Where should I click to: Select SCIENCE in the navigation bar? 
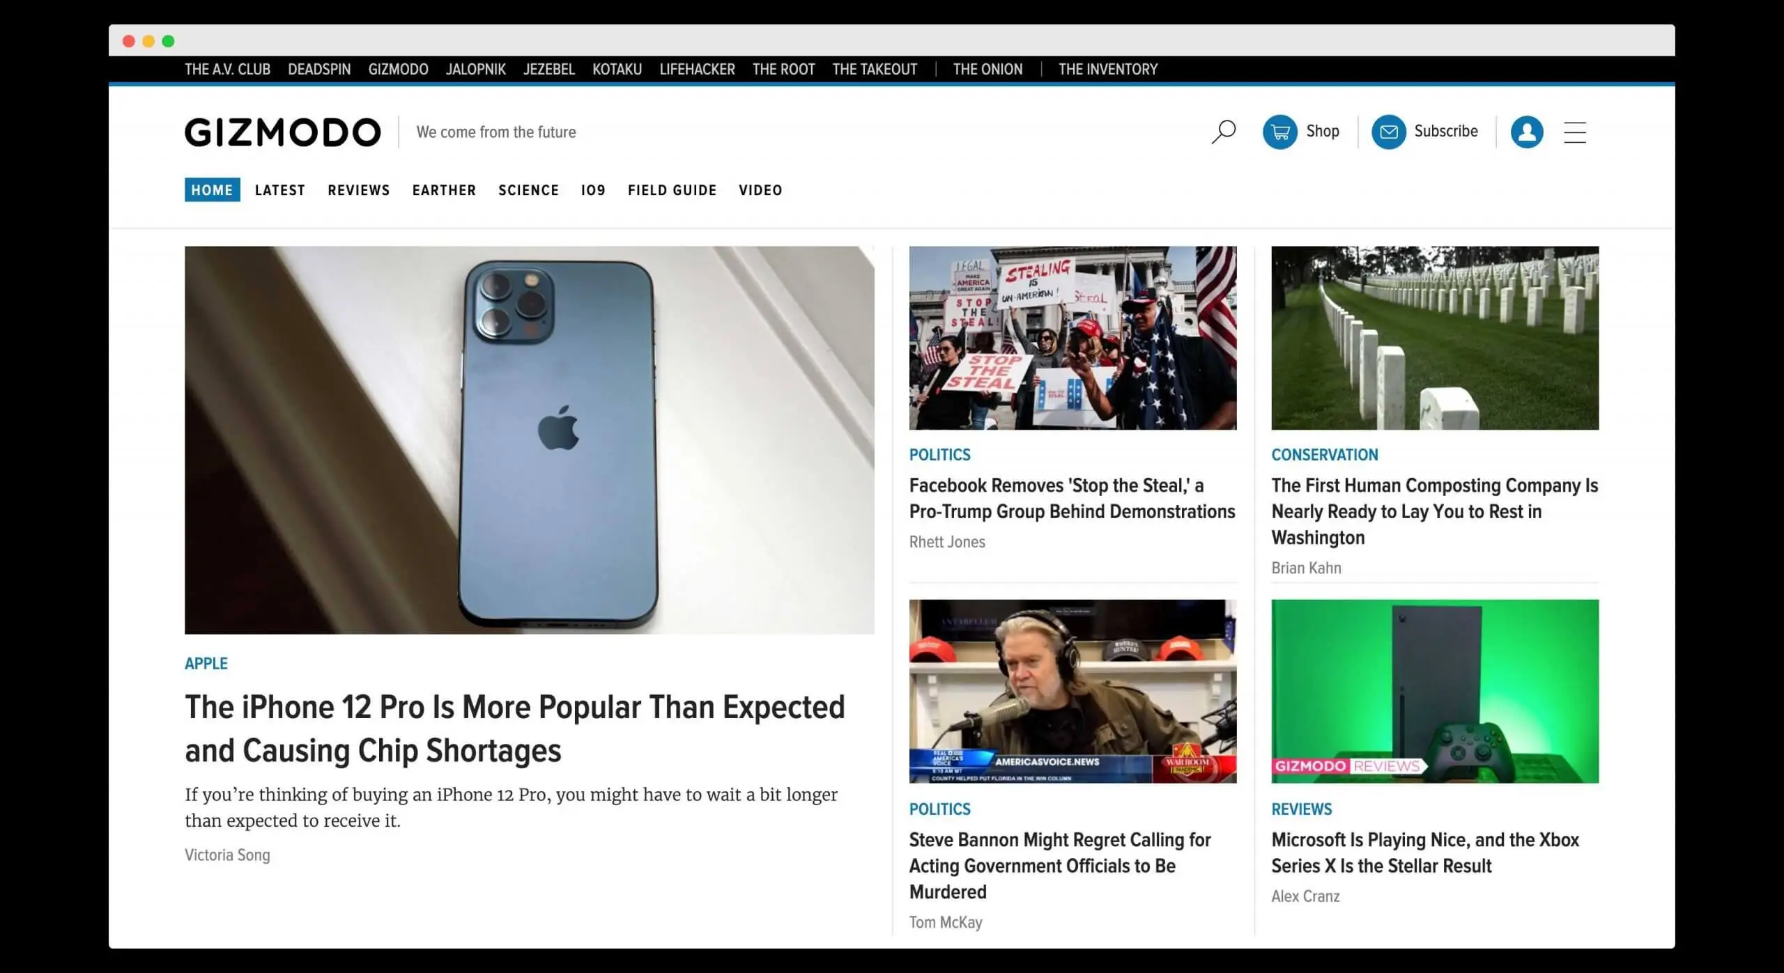coord(528,189)
